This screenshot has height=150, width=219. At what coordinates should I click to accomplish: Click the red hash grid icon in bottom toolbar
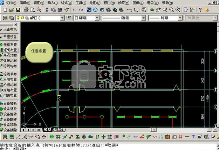[x=180, y=137]
